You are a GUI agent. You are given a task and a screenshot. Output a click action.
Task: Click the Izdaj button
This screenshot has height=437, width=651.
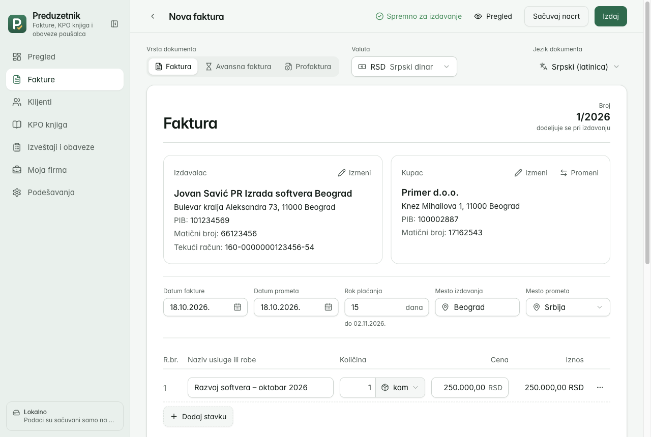pyautogui.click(x=611, y=16)
